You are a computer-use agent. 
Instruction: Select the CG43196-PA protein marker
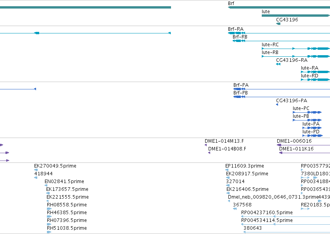click(x=277, y=105)
